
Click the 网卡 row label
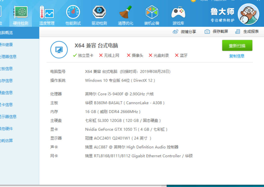54,156
